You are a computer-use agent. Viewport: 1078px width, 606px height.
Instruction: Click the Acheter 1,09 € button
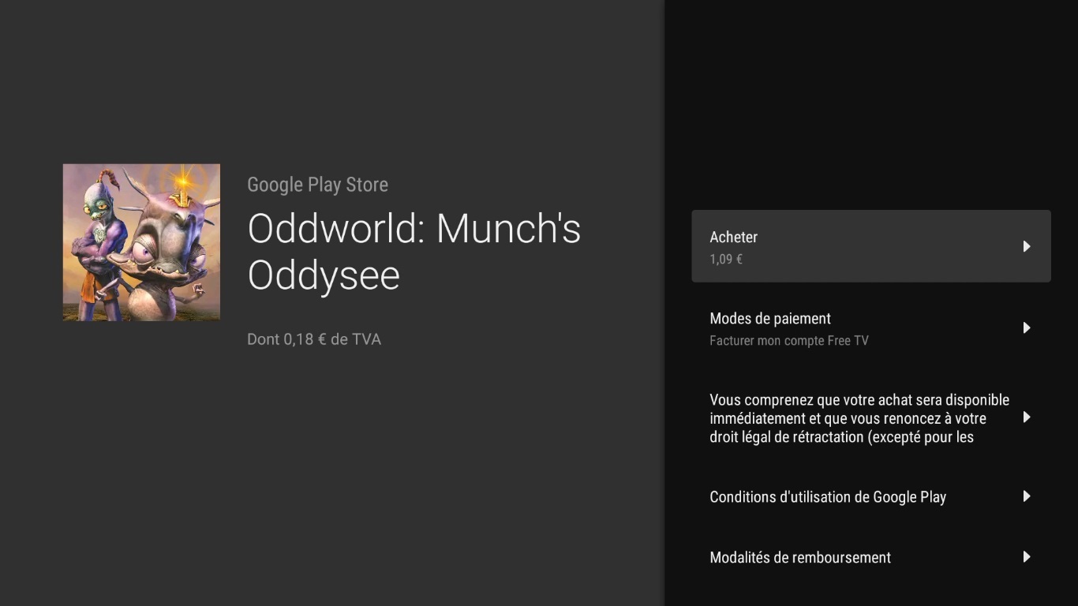point(871,246)
